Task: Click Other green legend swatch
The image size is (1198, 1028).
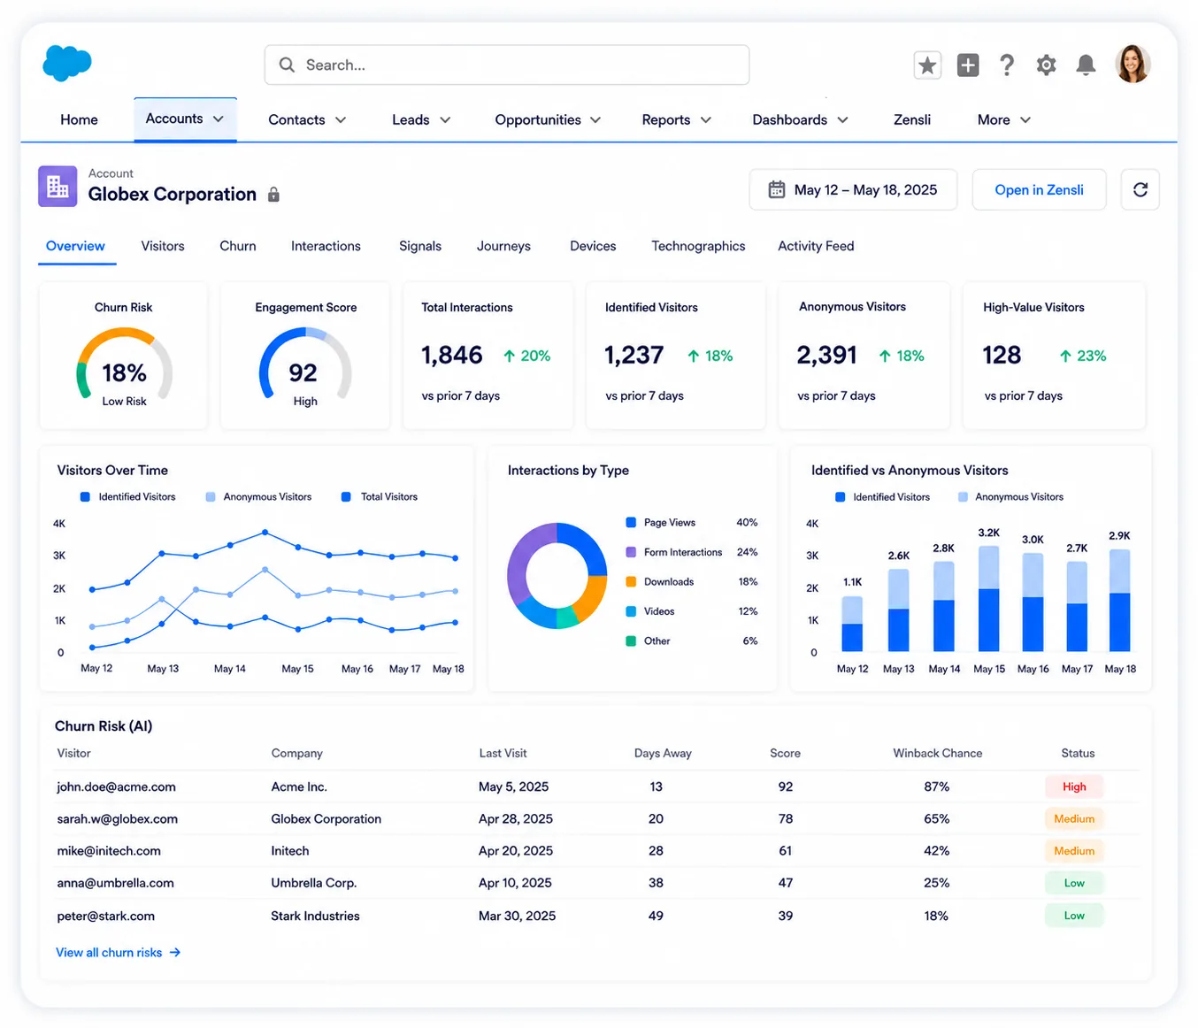Action: (x=631, y=641)
